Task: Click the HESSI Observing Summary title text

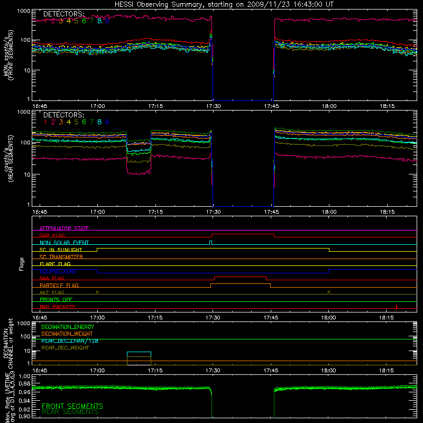Action: coord(224,5)
